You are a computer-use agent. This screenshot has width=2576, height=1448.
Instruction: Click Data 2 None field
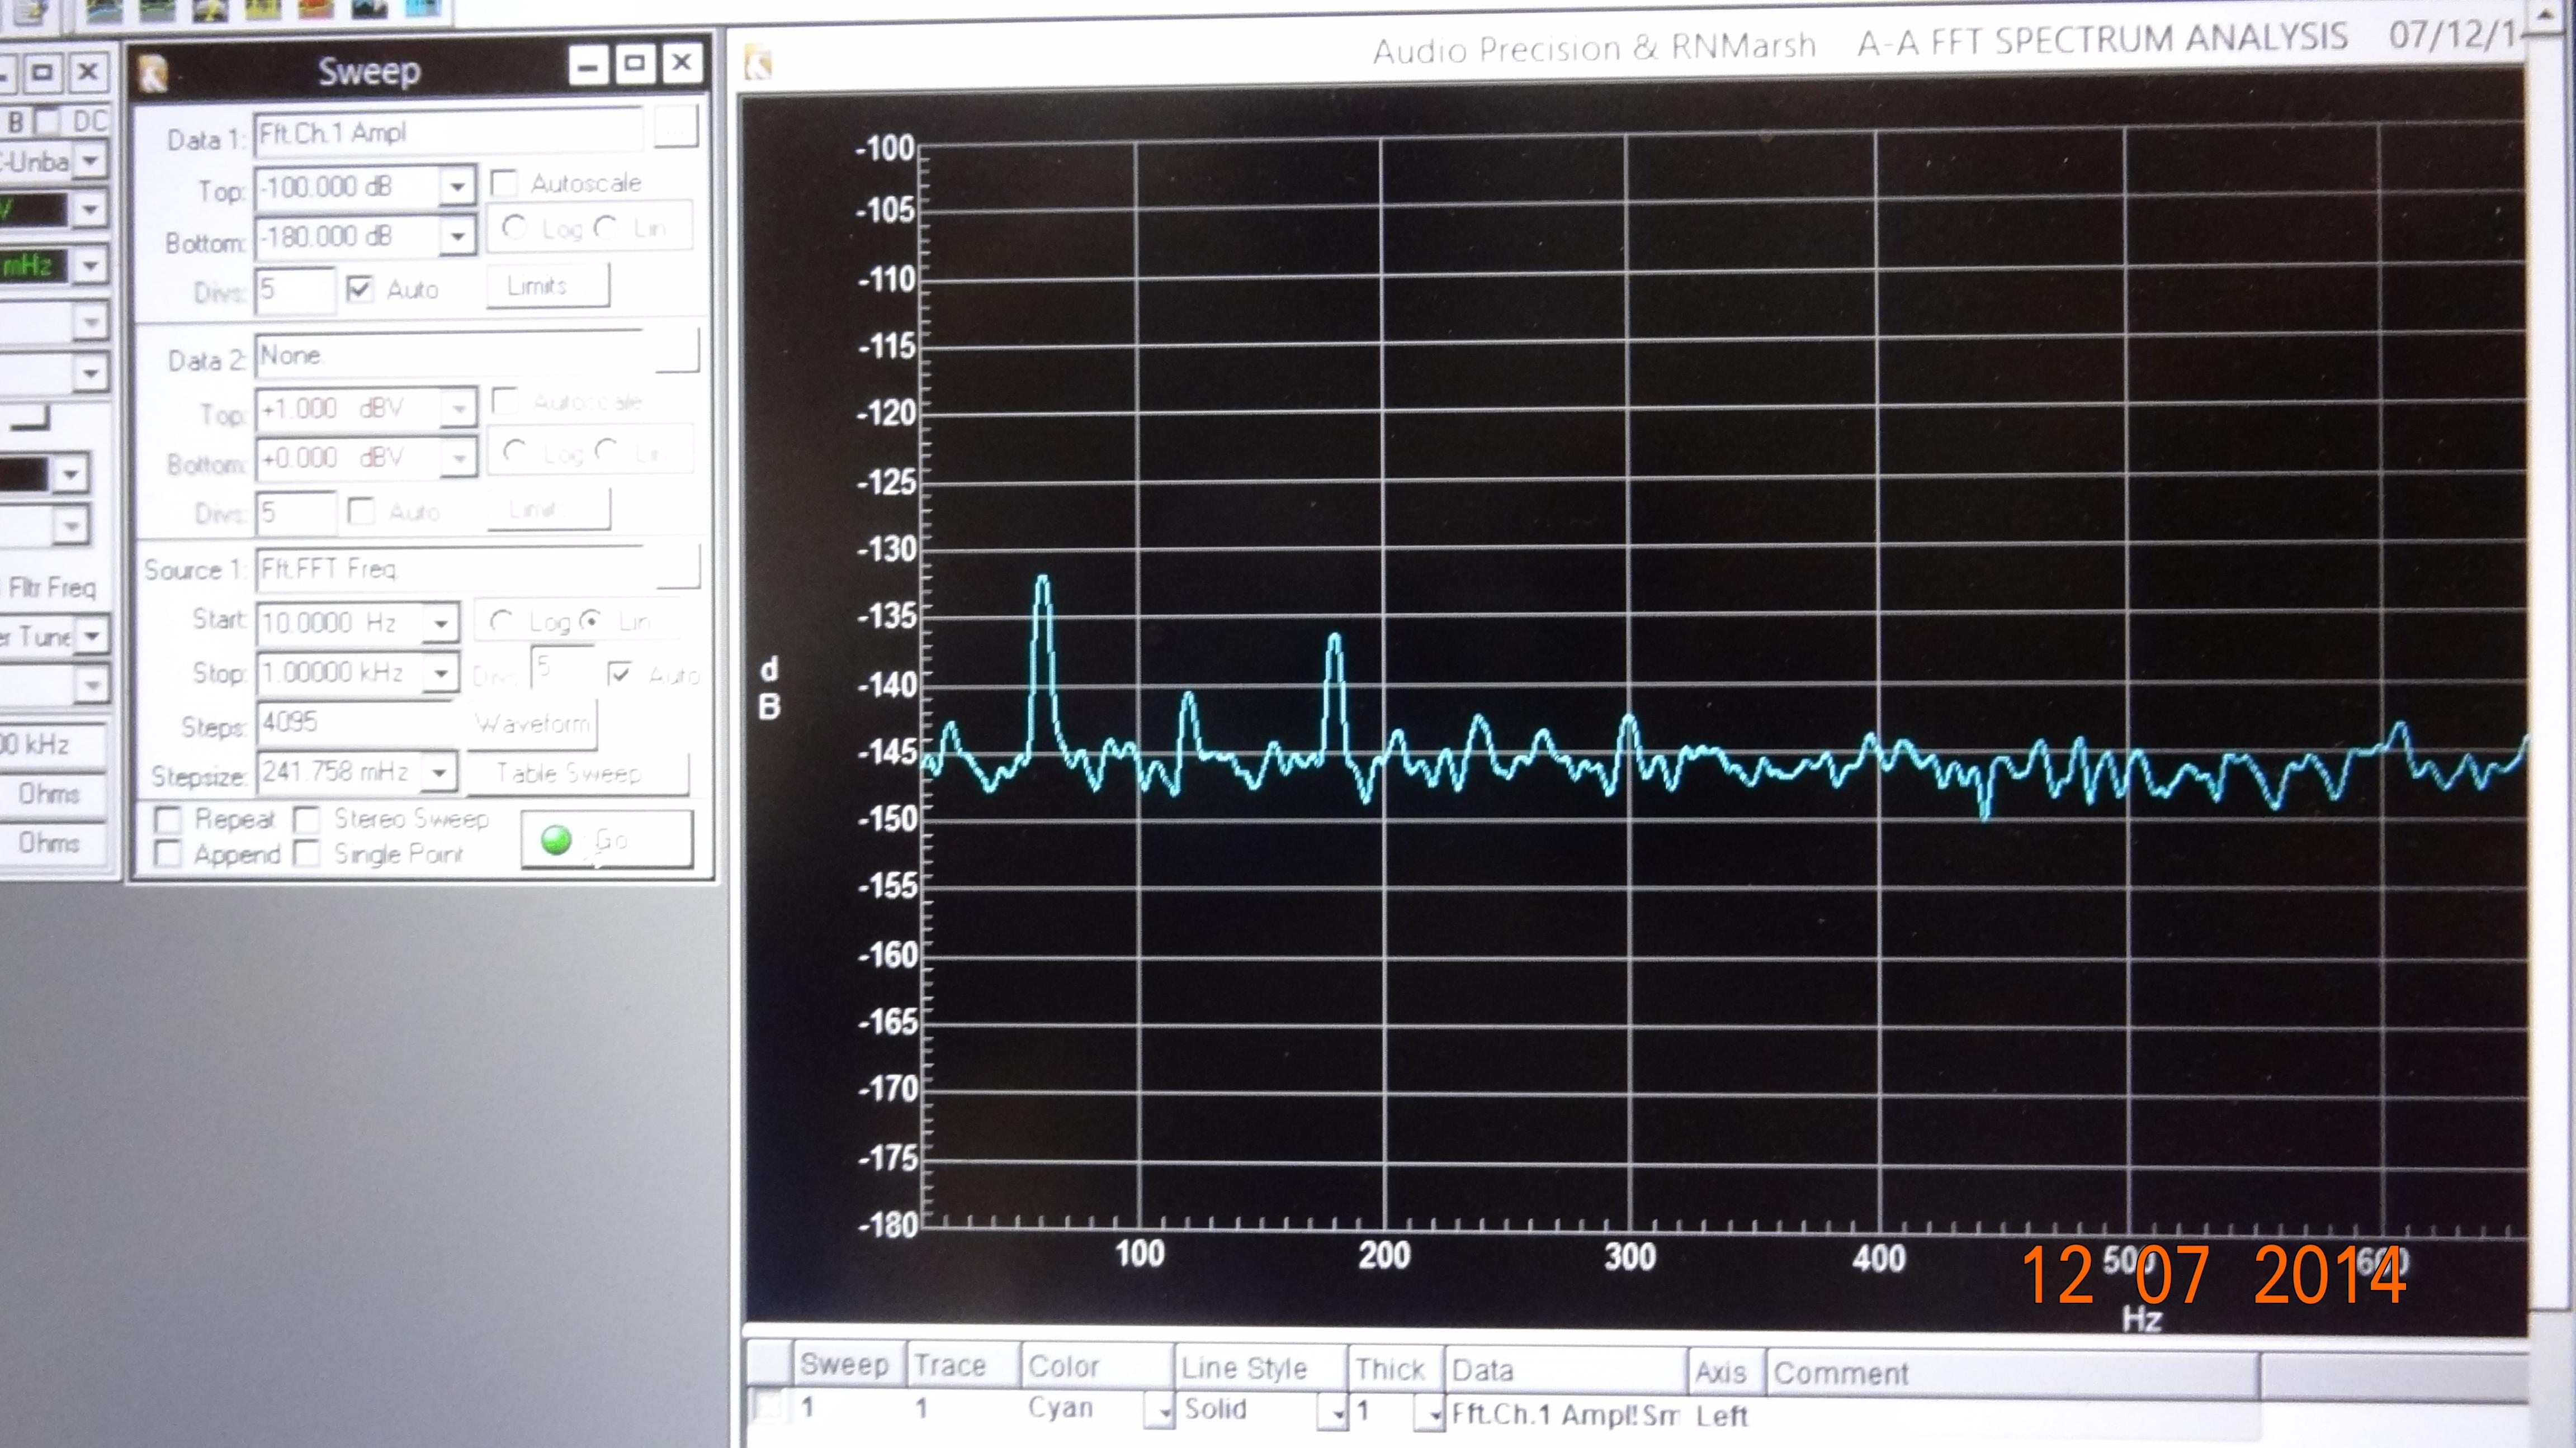448,355
